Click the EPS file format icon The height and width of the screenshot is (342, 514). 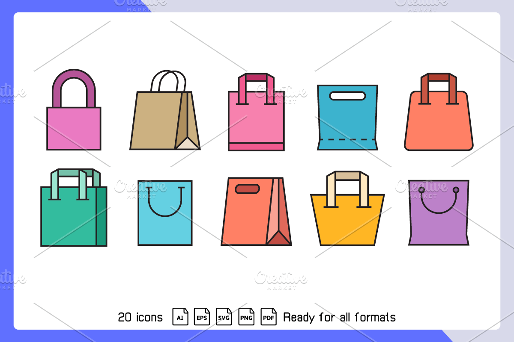[x=202, y=317]
